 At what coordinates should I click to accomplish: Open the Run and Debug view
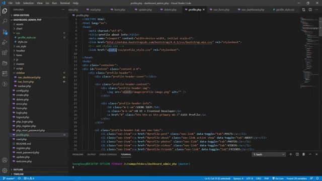pos(5,42)
